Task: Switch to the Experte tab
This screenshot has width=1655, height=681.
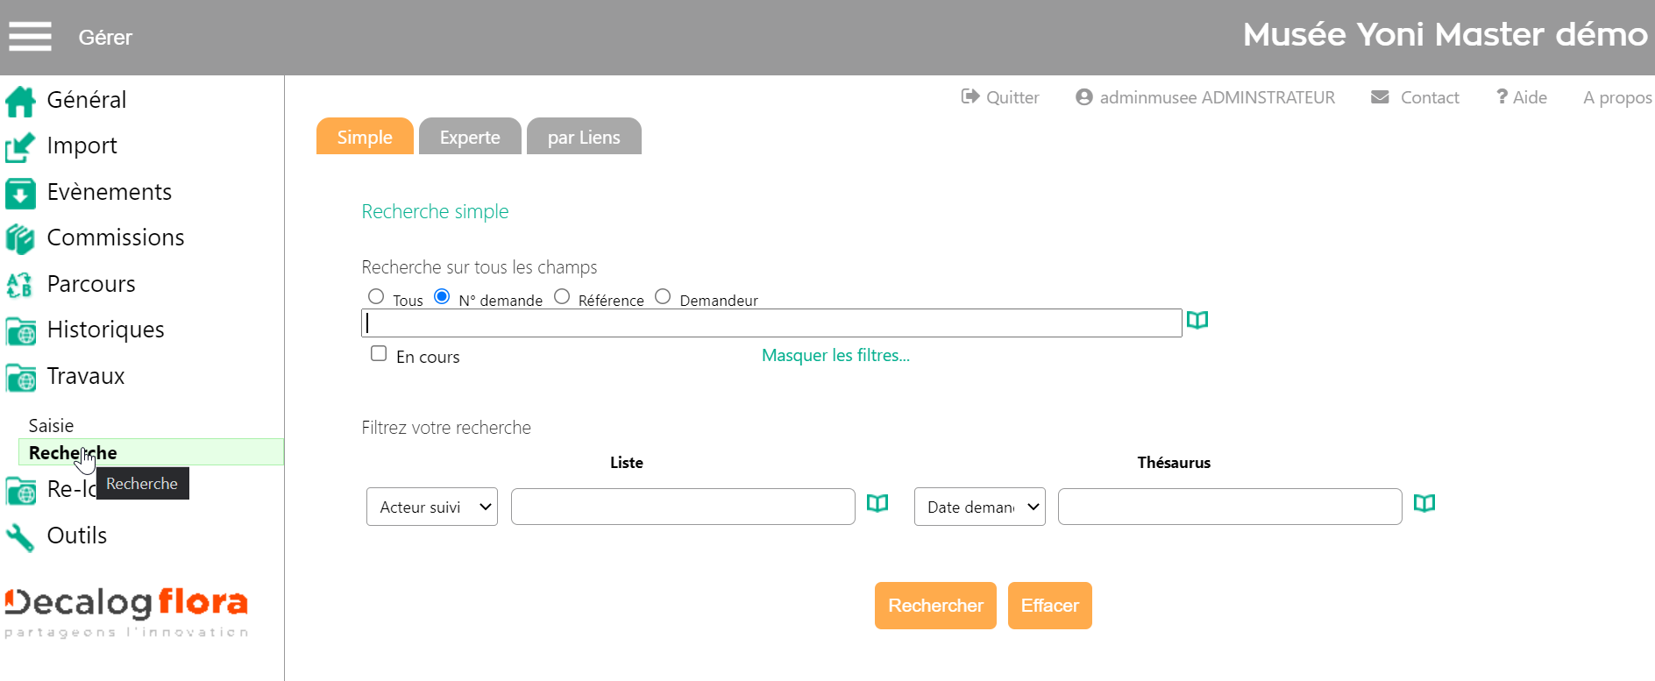Action: coord(470,138)
